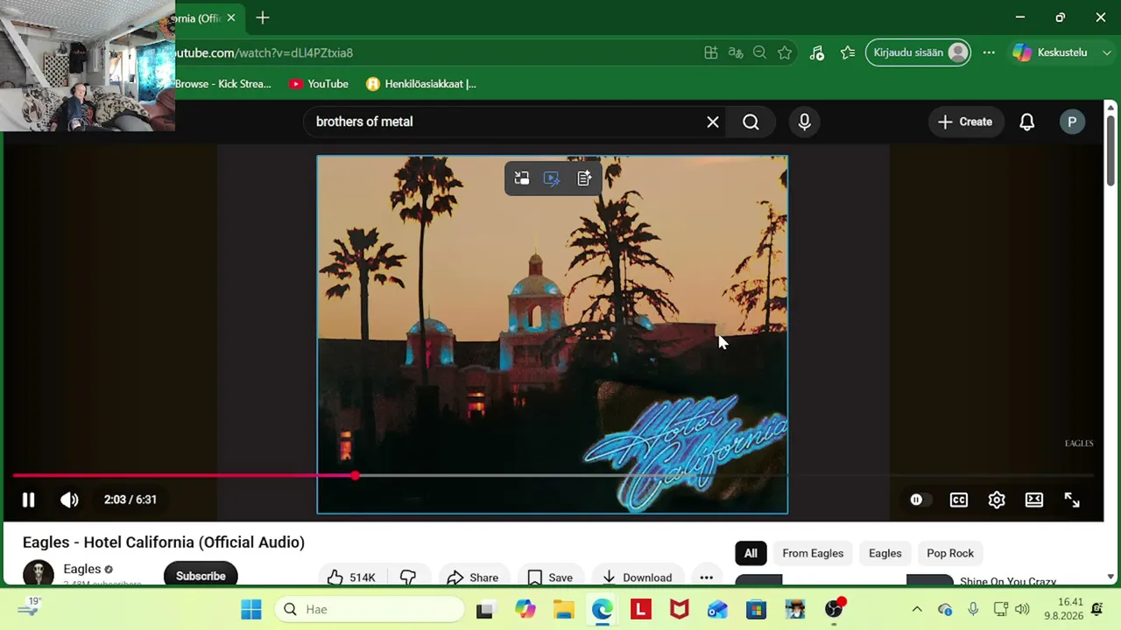Close the current browser tab
1121x630 pixels.
click(231, 17)
